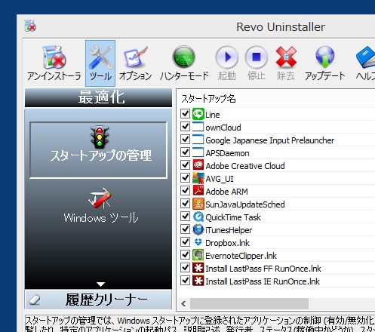This screenshot has width=375, height=332.
Task: Toggle the Dropbox.lnk checkbox
Action: point(185,242)
